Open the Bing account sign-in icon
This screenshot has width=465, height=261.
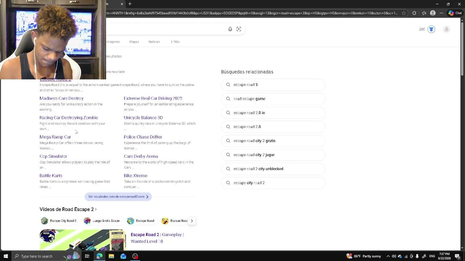(446, 29)
